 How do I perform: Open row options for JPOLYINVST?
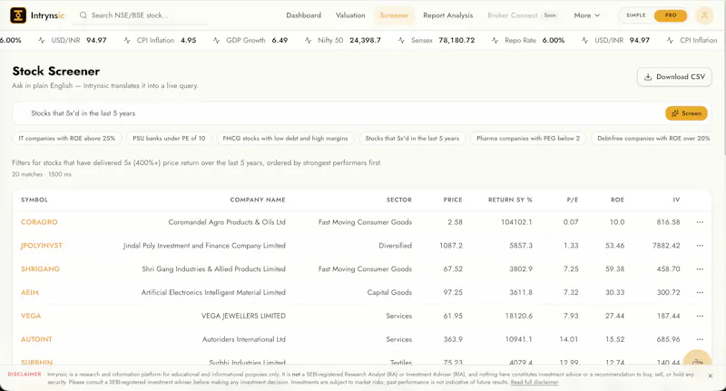tap(700, 246)
